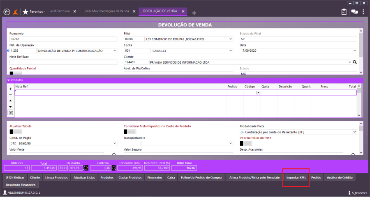Open the Data date dropdown
Viewport: 370px width, 197px height.
click(x=354, y=50)
